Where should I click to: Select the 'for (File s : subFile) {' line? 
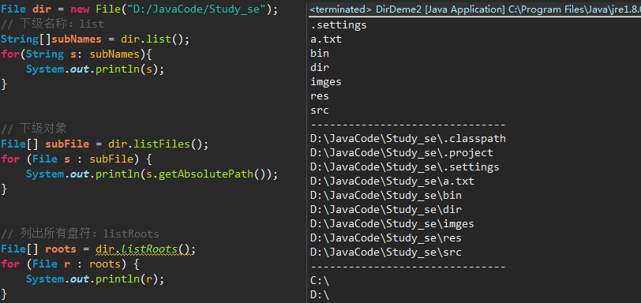[77, 159]
